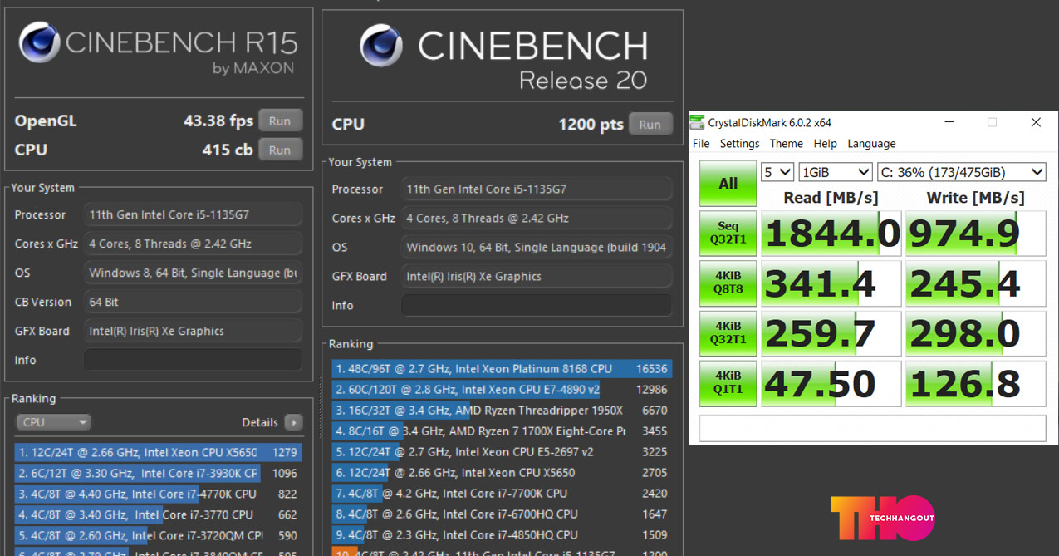Select the Xeon X5650 ranking row in R20
The height and width of the screenshot is (556, 1059).
[x=502, y=473]
